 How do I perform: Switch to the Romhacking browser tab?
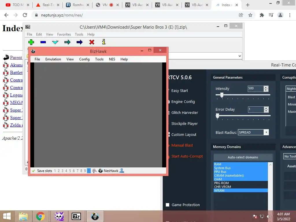[x=77, y=5]
